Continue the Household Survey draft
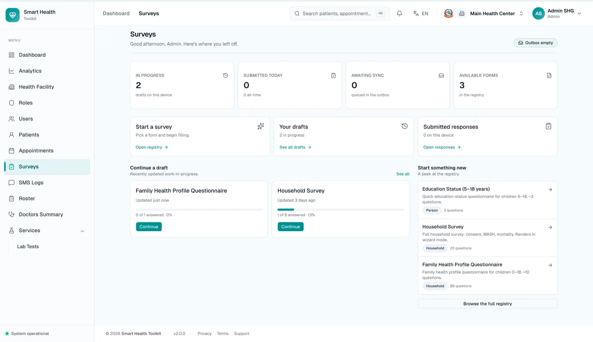The width and height of the screenshot is (593, 342). (x=290, y=227)
